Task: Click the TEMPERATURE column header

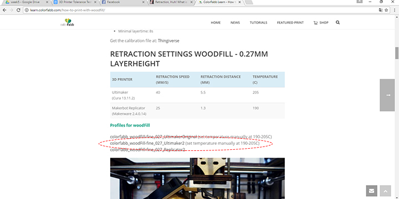Action: [x=265, y=80]
